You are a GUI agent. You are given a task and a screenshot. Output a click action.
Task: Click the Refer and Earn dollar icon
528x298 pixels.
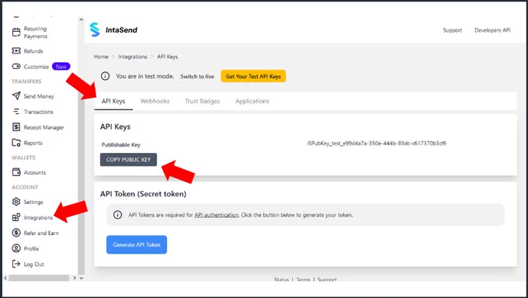[x=16, y=233]
